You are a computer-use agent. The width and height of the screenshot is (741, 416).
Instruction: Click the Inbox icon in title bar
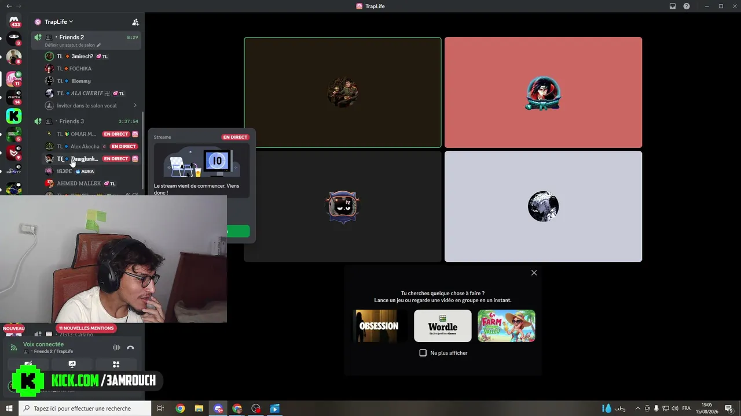tap(673, 6)
